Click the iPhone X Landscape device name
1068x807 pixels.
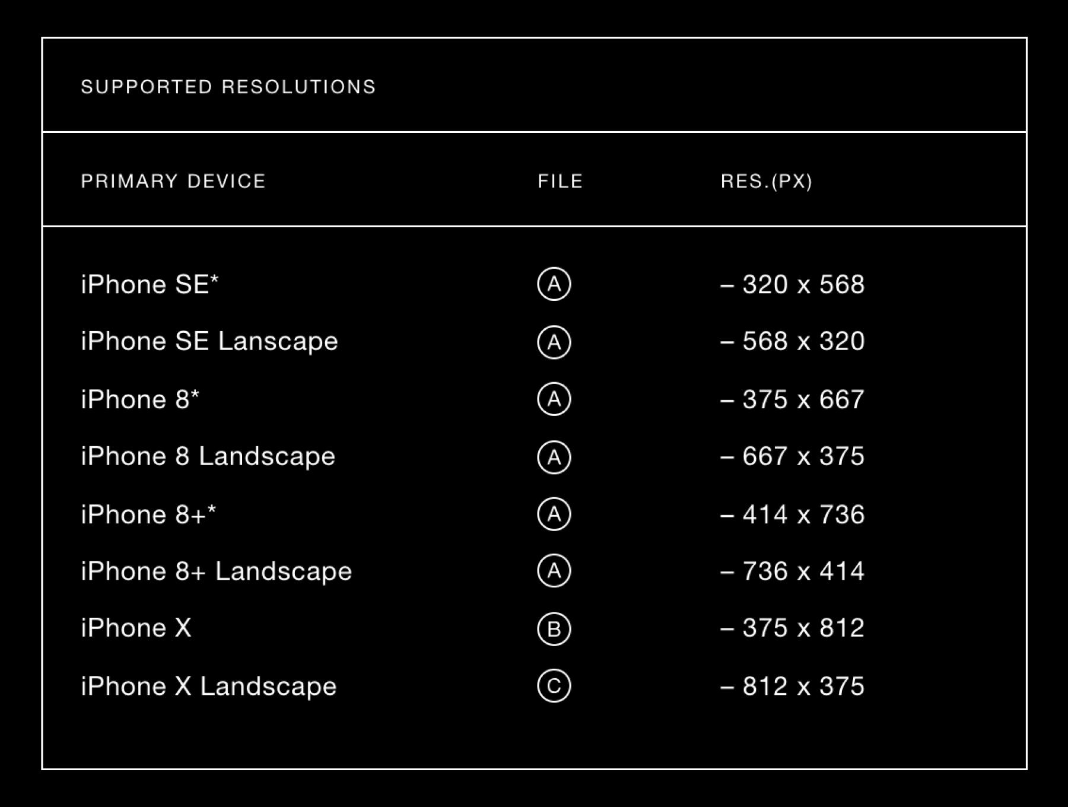click(x=208, y=686)
